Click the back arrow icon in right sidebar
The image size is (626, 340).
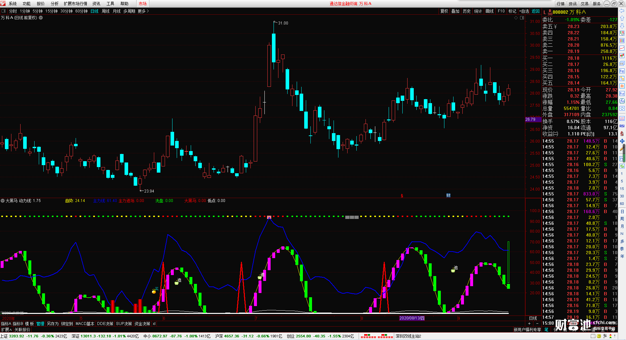tap(622, 11)
